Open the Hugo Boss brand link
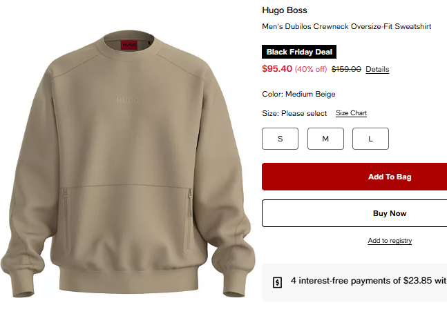Viewport: 447px width, 316px height. pos(285,10)
